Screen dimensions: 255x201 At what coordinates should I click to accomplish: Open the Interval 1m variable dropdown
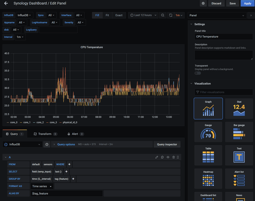tap(20, 37)
